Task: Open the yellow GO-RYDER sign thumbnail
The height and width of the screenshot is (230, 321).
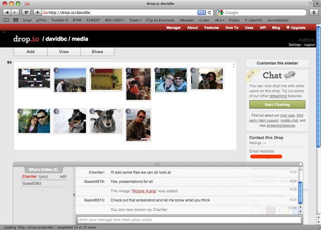Action: coord(106,79)
